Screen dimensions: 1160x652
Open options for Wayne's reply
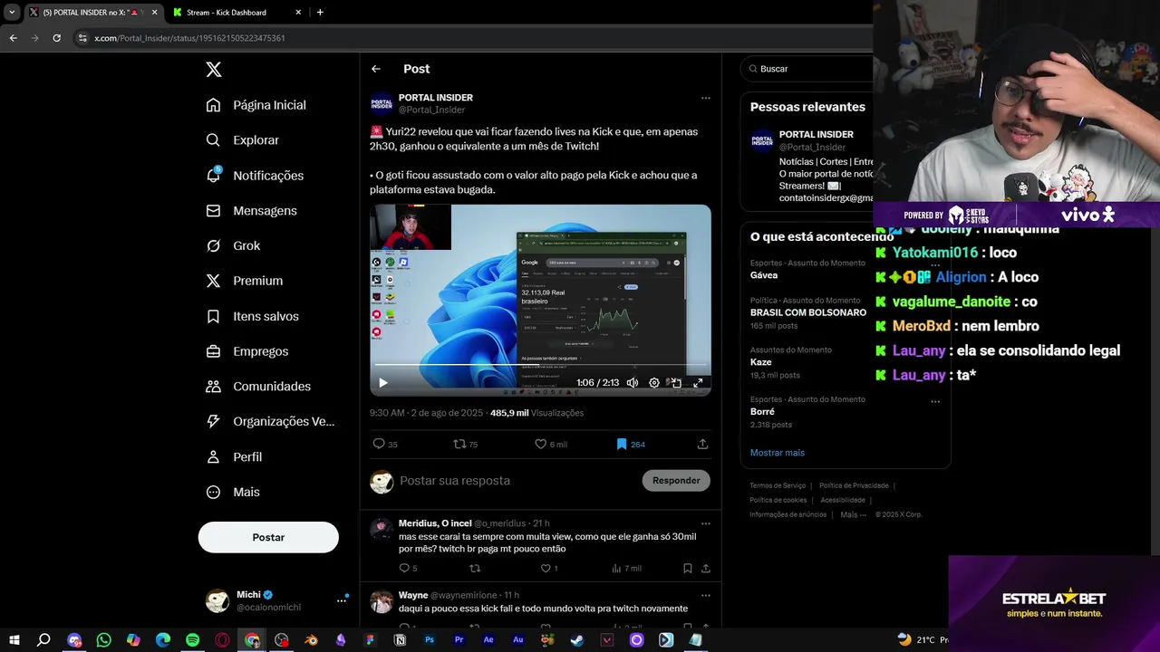coord(705,596)
